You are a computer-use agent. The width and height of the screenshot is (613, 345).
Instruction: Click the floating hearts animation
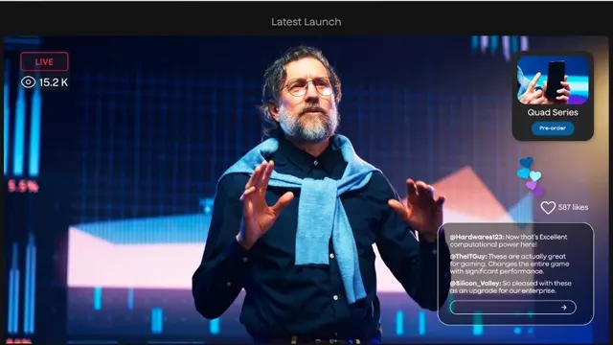(x=531, y=176)
